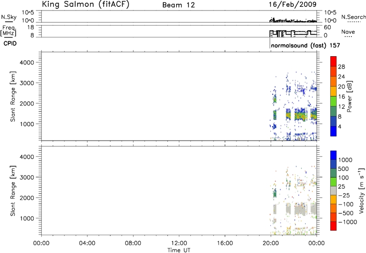Select the '12:00' time tick label
The width and height of the screenshot is (366, 253).
click(x=179, y=243)
